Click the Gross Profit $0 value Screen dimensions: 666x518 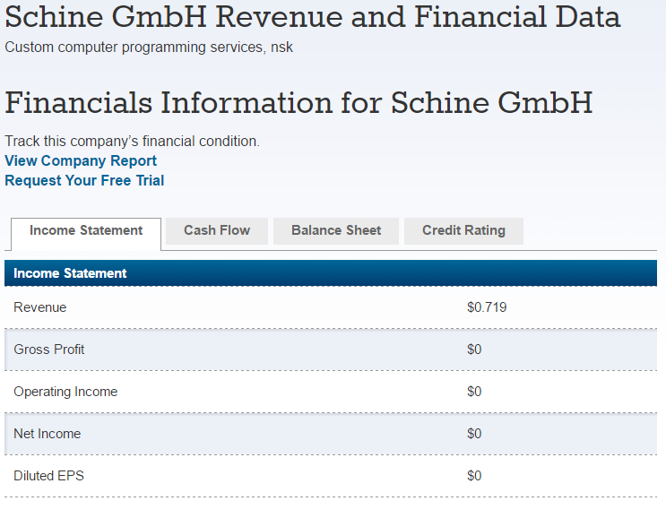coord(474,350)
